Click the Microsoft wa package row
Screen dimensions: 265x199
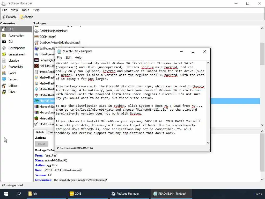[45, 112]
